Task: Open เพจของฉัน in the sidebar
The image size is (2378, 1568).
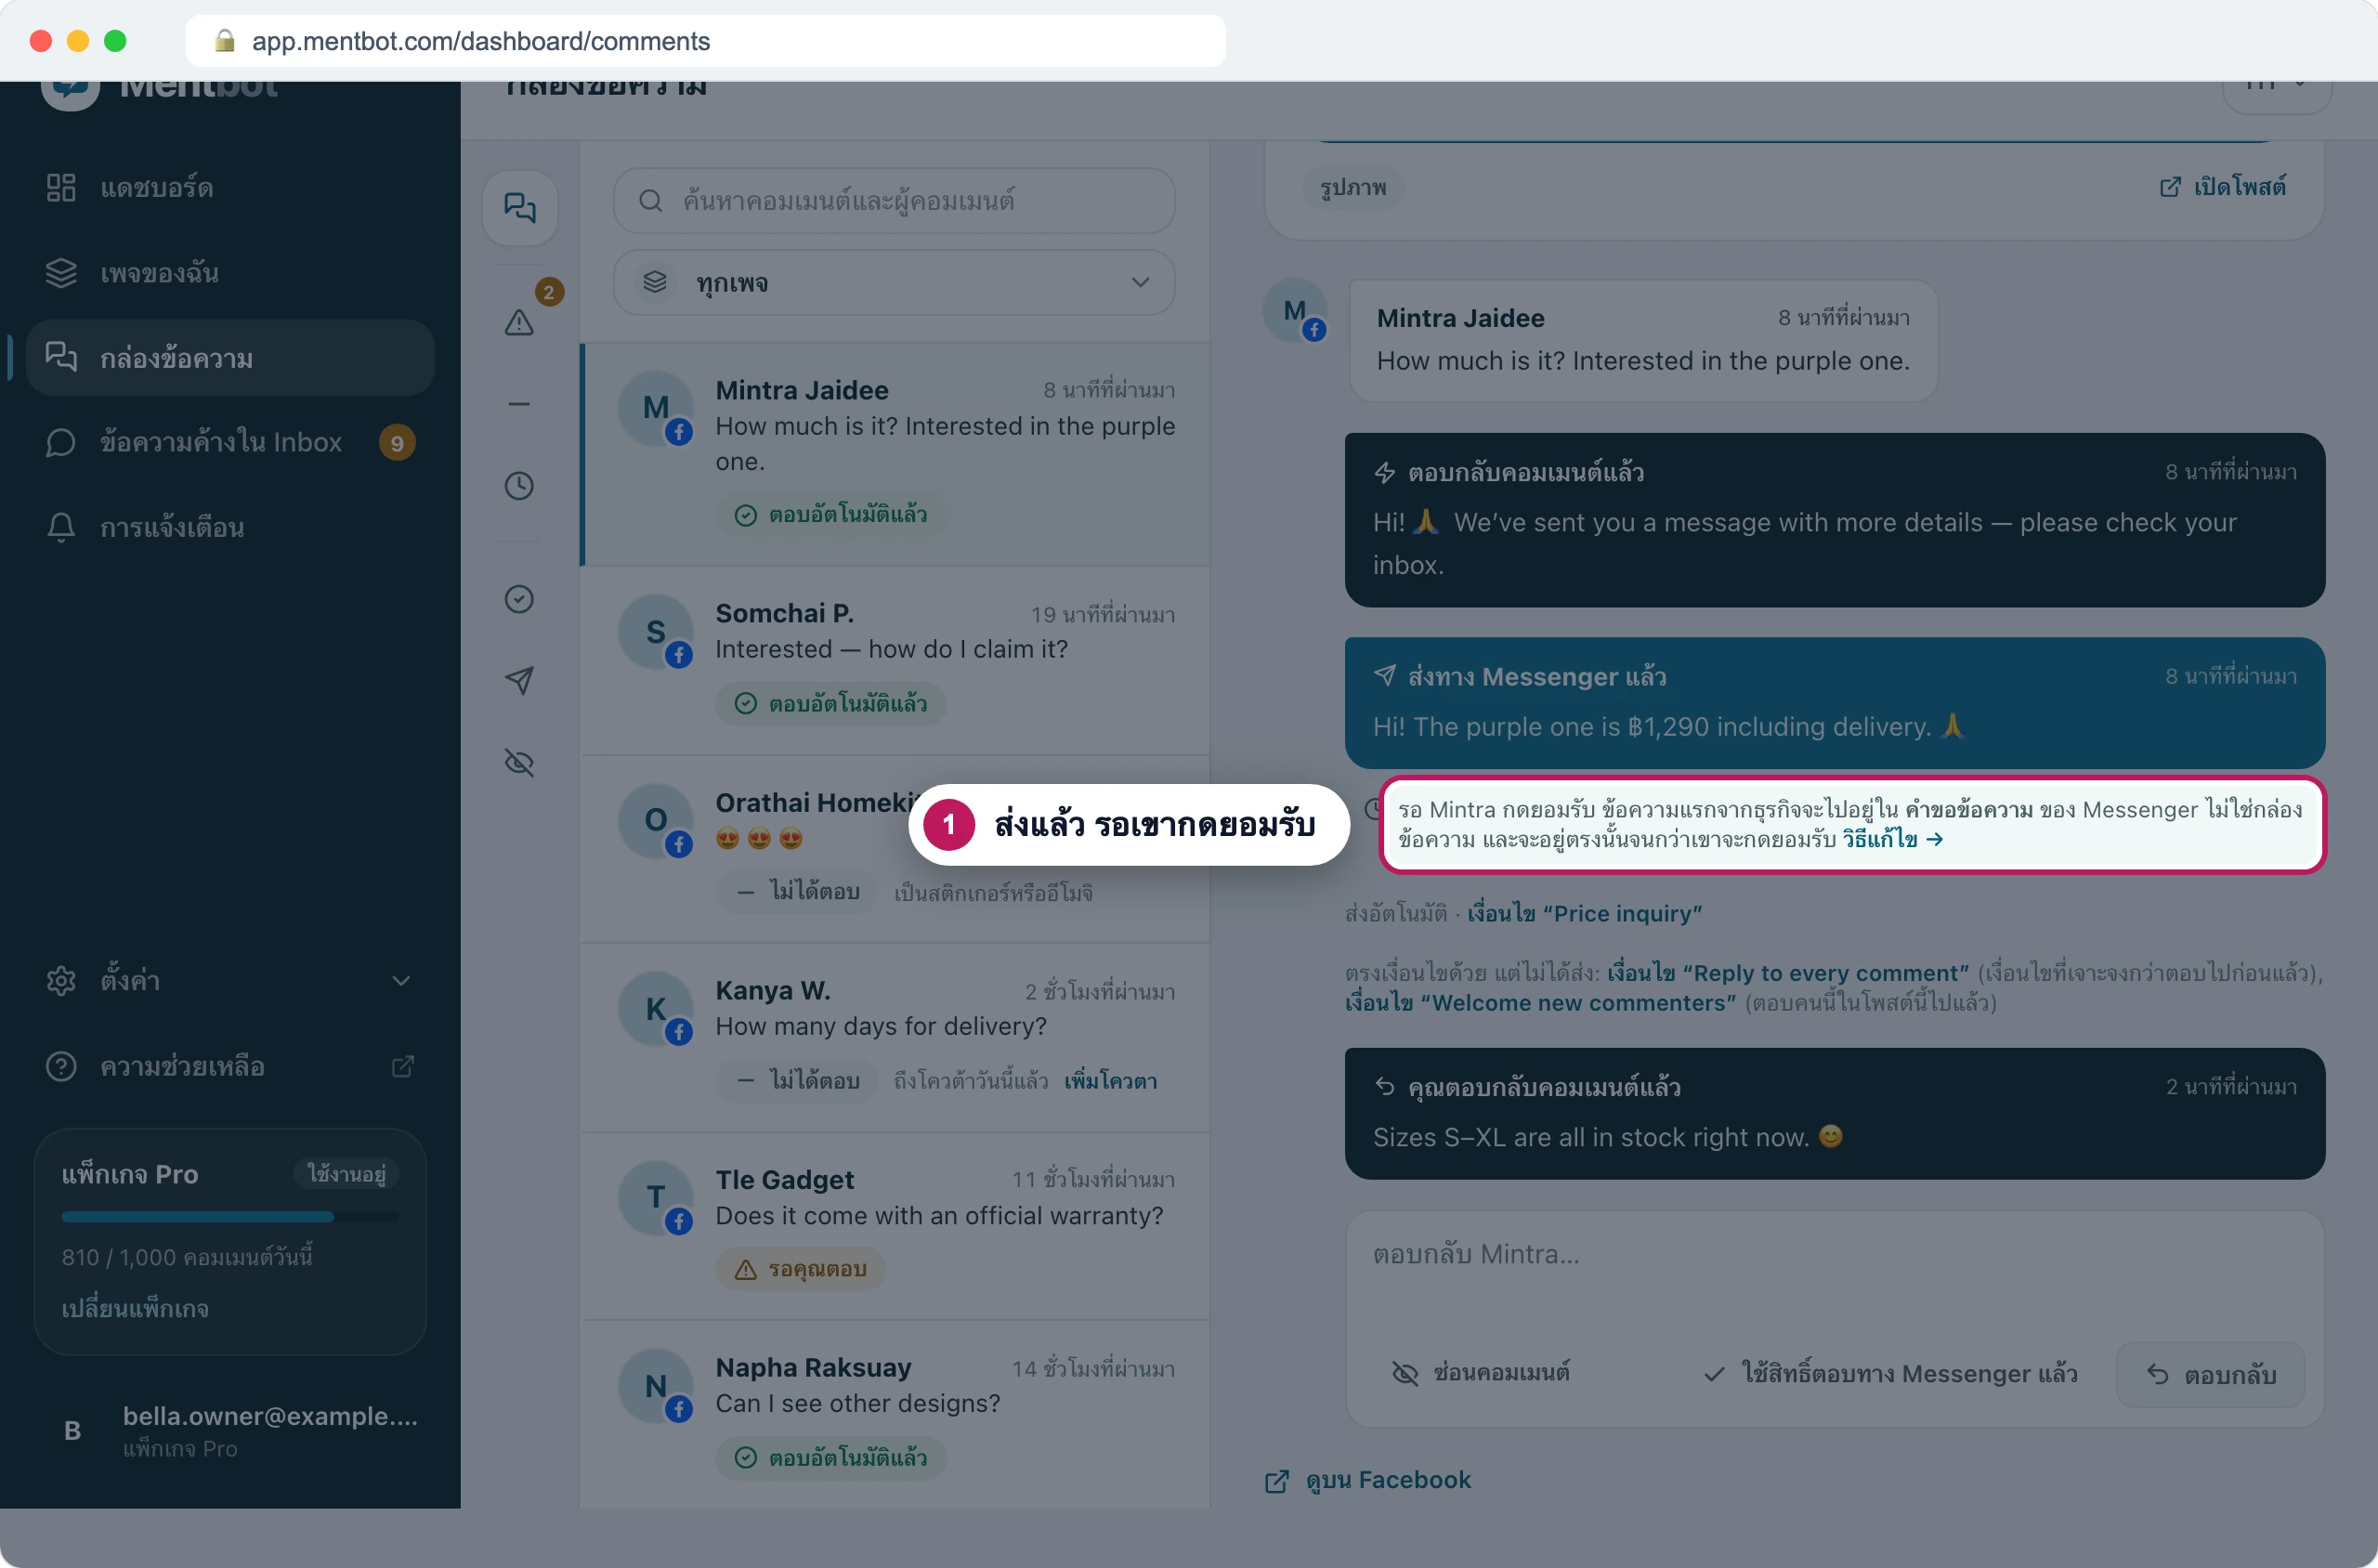Action: coord(230,272)
